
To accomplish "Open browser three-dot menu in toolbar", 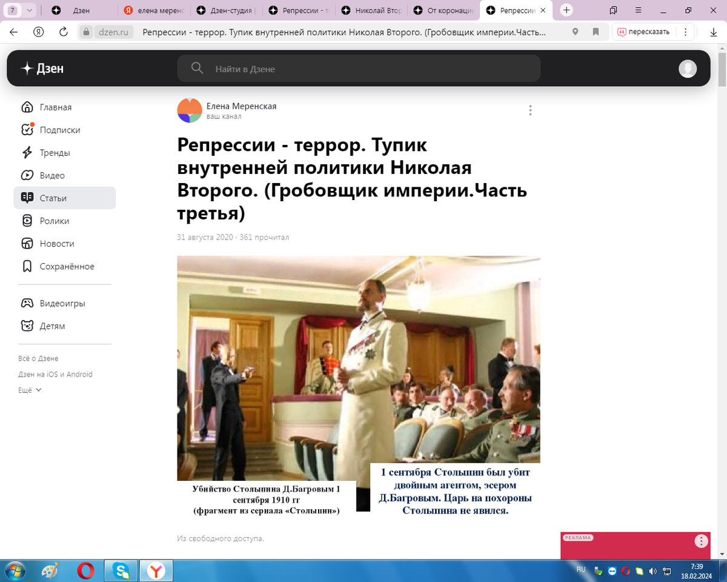I will pos(685,32).
